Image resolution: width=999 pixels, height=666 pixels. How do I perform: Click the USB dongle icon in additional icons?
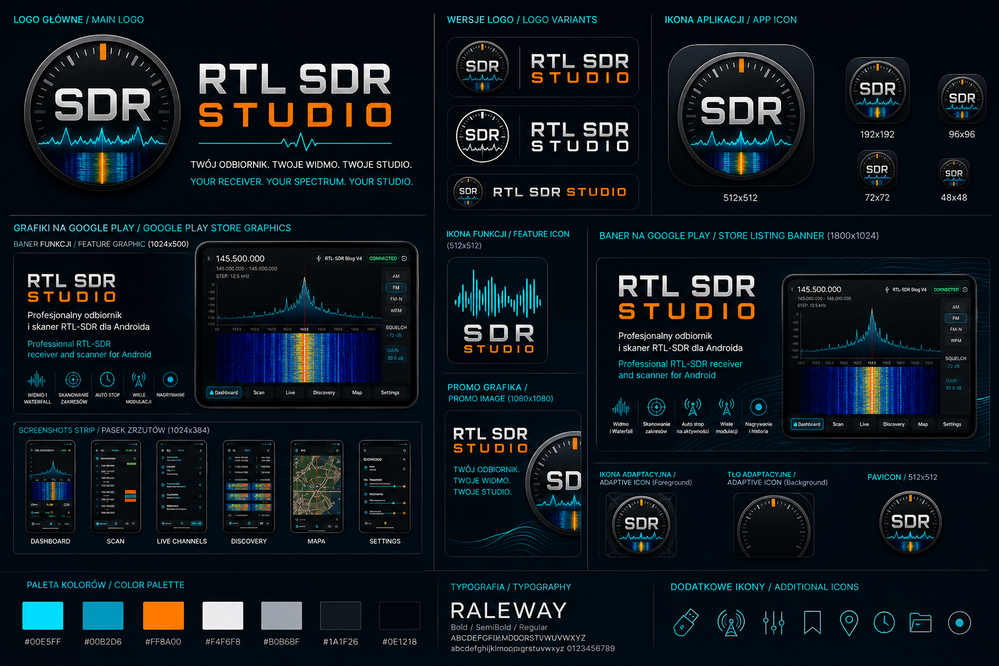686,622
